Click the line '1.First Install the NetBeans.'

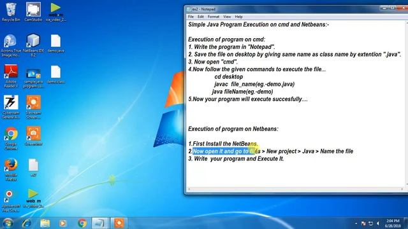coord(223,144)
